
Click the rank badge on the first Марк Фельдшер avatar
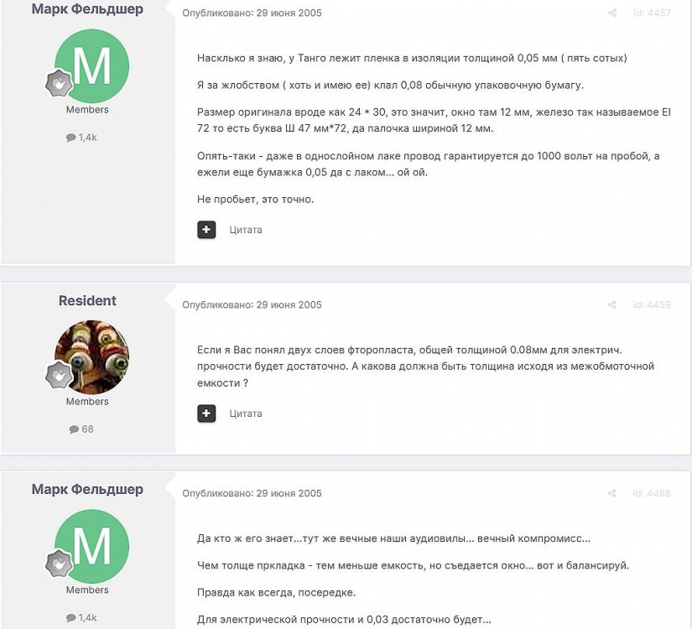59,82
